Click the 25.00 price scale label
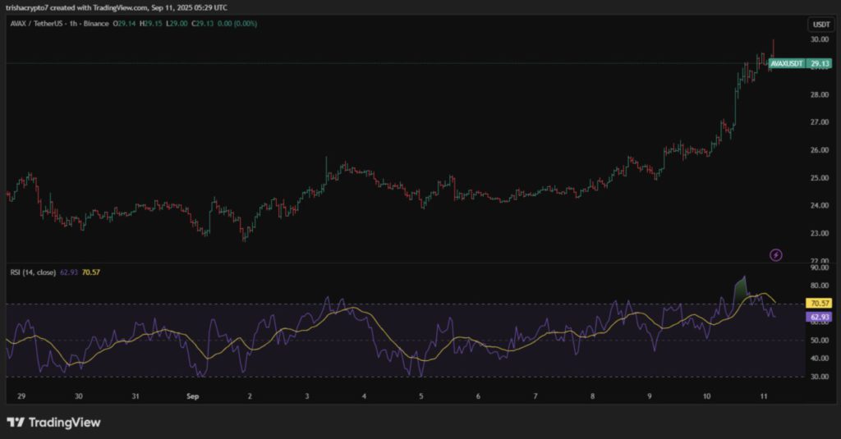The image size is (841, 439). pos(819,178)
